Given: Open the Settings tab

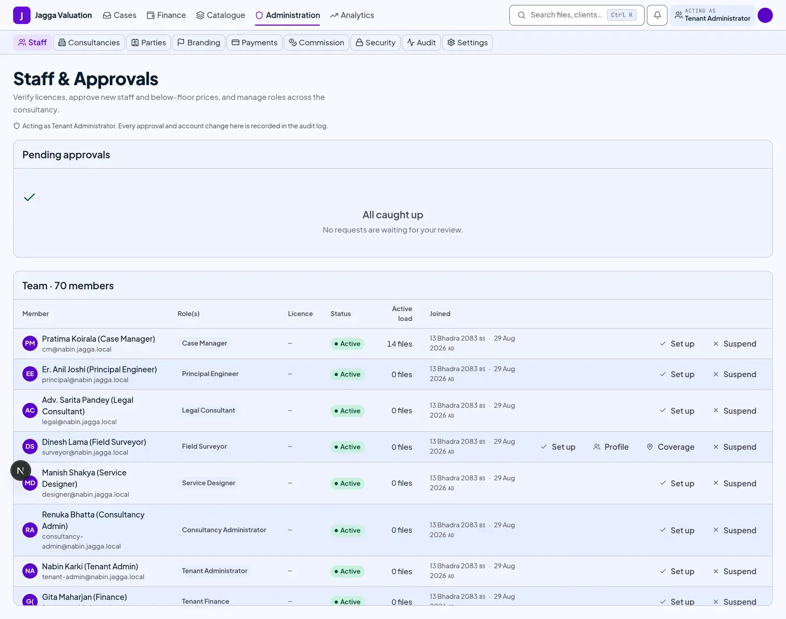Looking at the screenshot, I should pyautogui.click(x=467, y=43).
